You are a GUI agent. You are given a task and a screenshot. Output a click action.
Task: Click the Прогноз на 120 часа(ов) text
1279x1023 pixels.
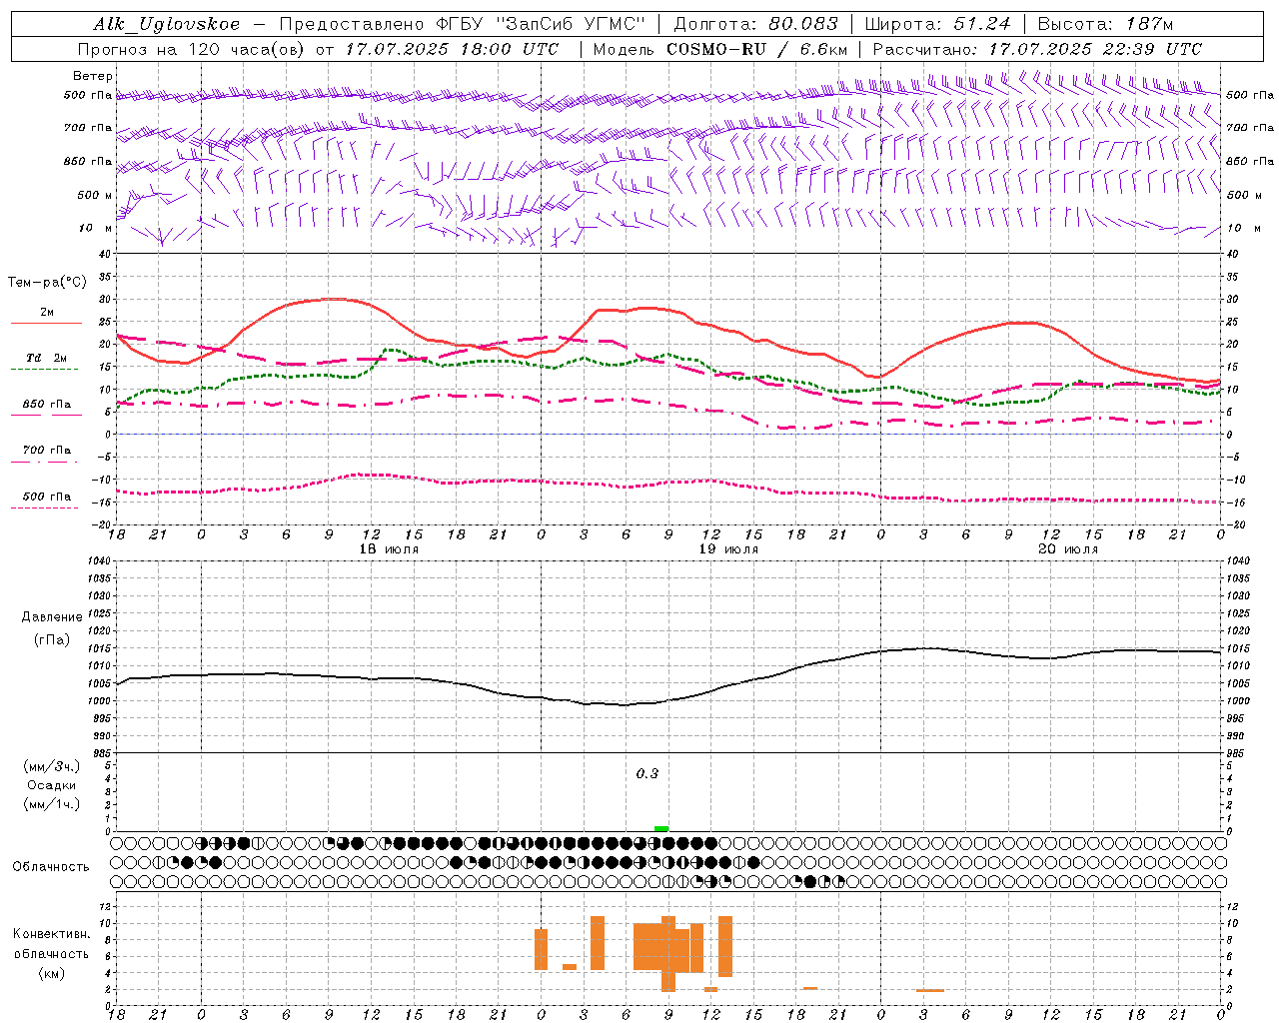[x=193, y=49]
